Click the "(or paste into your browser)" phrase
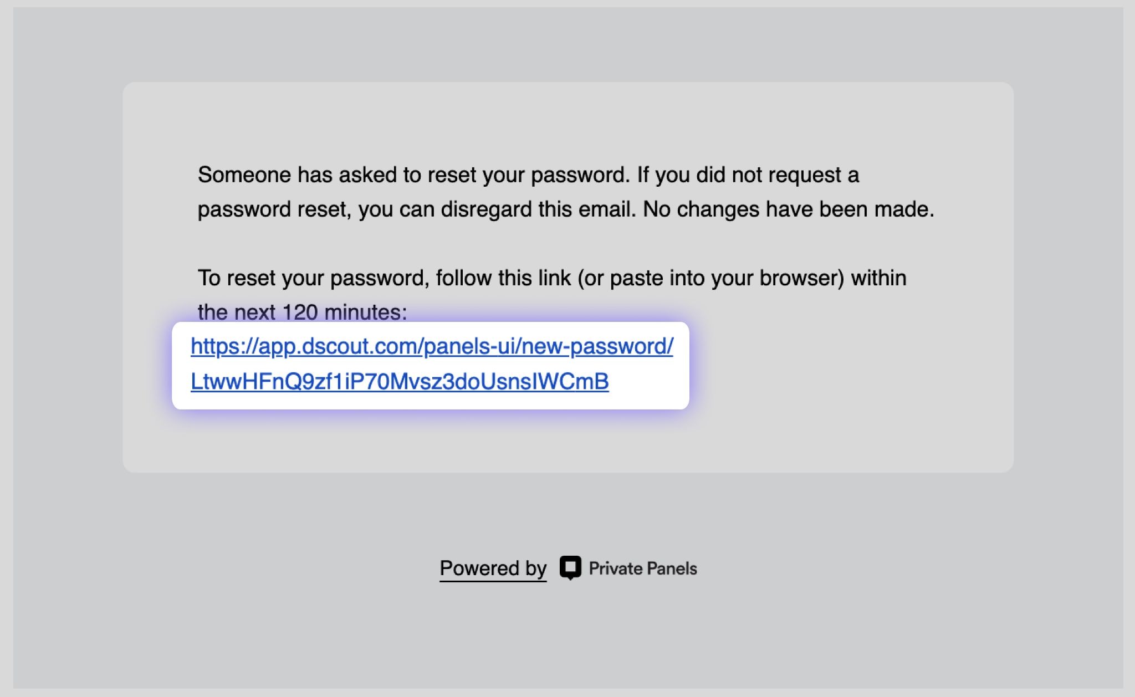1135x697 pixels. pos(711,278)
